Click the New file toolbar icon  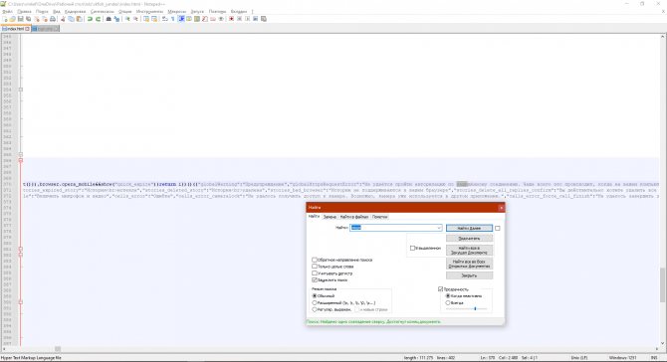5,19
